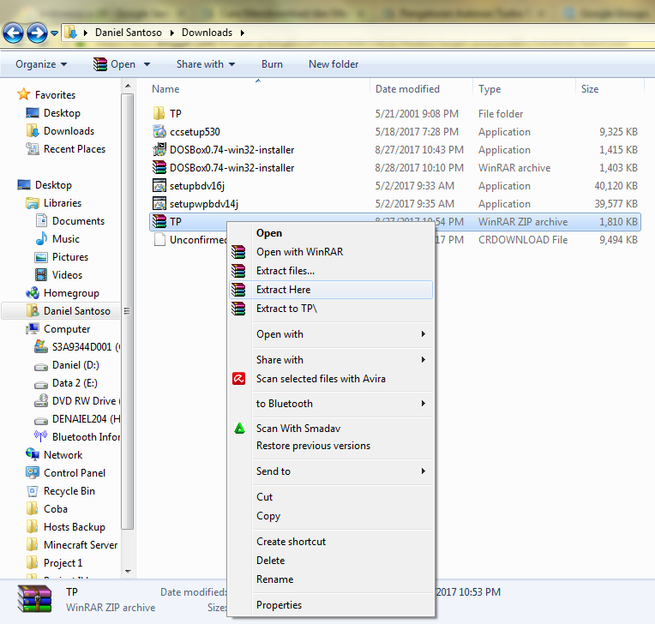This screenshot has width=655, height=624.
Task: Select Delete in context menu
Action: tap(331, 561)
